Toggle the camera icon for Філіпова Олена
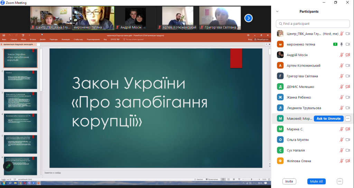This screenshot has height=188, width=354. tap(348, 161)
